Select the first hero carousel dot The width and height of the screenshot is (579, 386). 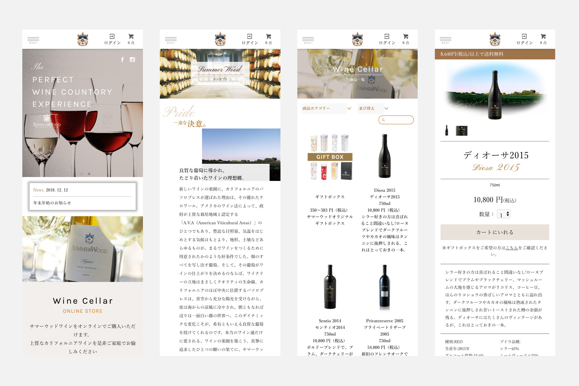(81, 174)
